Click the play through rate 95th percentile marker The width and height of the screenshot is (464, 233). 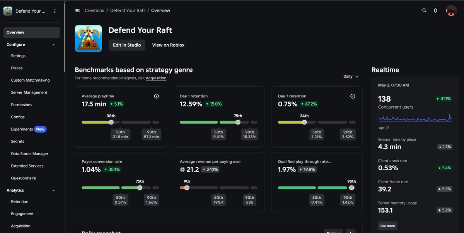(351, 188)
